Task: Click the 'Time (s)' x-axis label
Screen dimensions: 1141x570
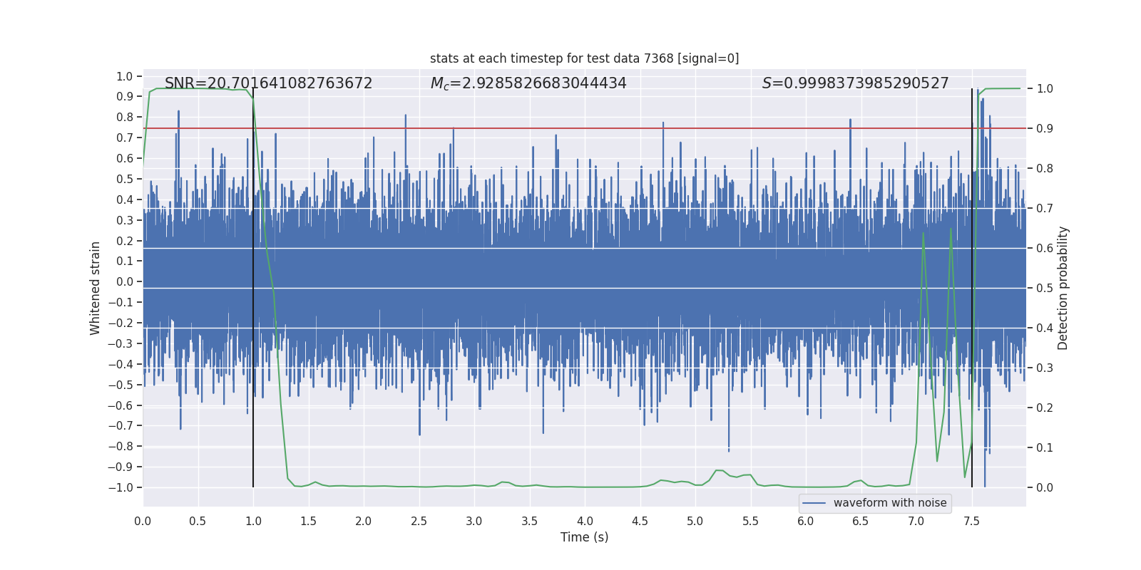Action: point(585,537)
